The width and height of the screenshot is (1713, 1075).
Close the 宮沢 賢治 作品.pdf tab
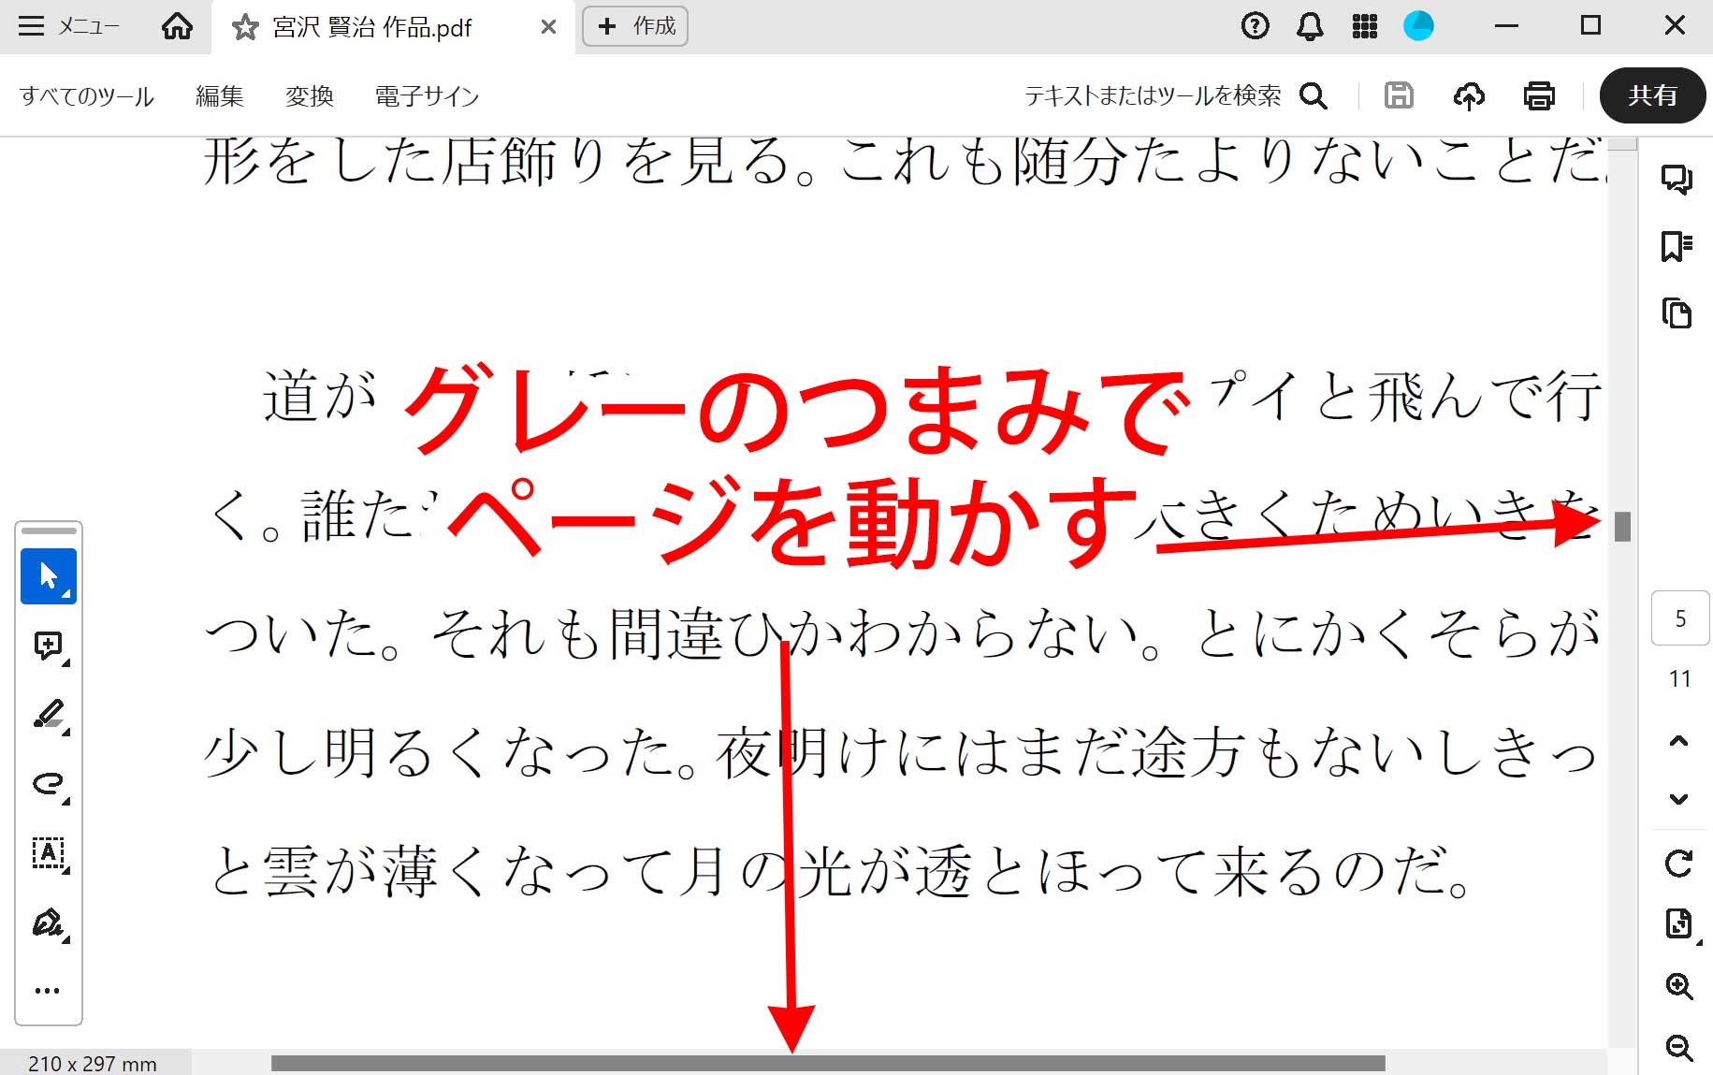549,27
